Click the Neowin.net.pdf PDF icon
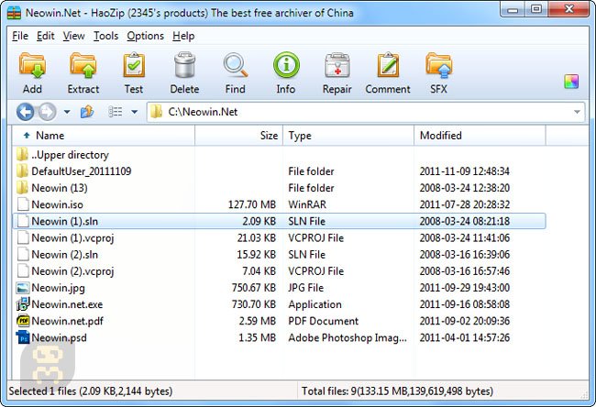This screenshot has width=596, height=407. coord(23,321)
